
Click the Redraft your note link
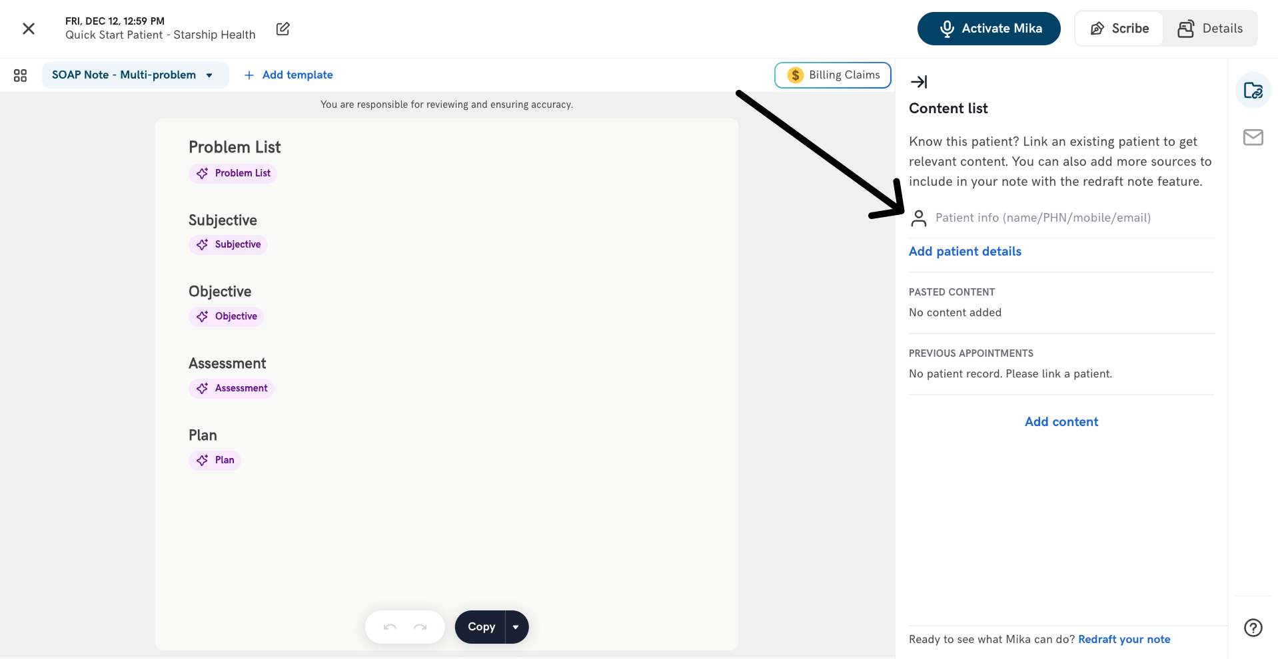coord(1124,639)
